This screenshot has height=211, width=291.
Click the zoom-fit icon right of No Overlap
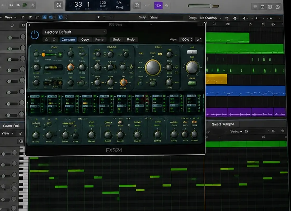click(227, 18)
